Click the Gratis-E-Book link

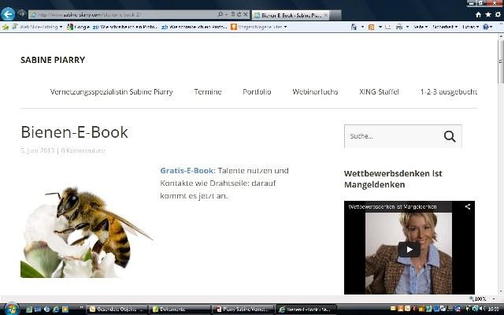[187, 171]
